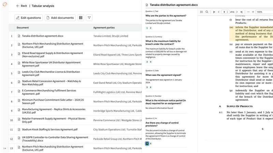The height and width of the screenshot is (153, 273).
Task: Go to the previous page in viewer
Action: (219, 12)
